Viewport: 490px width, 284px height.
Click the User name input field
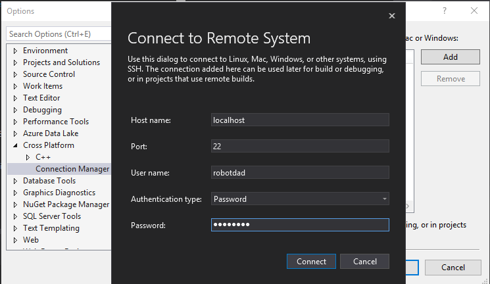pyautogui.click(x=300, y=172)
